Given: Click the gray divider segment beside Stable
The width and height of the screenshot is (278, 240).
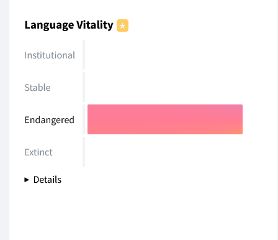Looking at the screenshot, I should point(84,87).
